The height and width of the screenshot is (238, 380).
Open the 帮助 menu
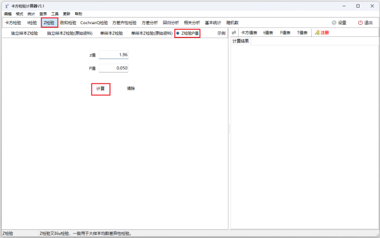coord(78,14)
